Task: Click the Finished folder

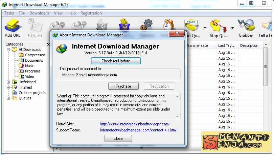Action: pos(25,87)
